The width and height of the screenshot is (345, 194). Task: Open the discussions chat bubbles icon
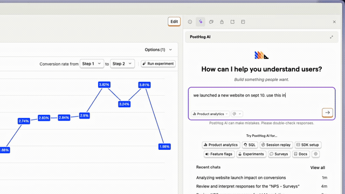tap(211, 22)
